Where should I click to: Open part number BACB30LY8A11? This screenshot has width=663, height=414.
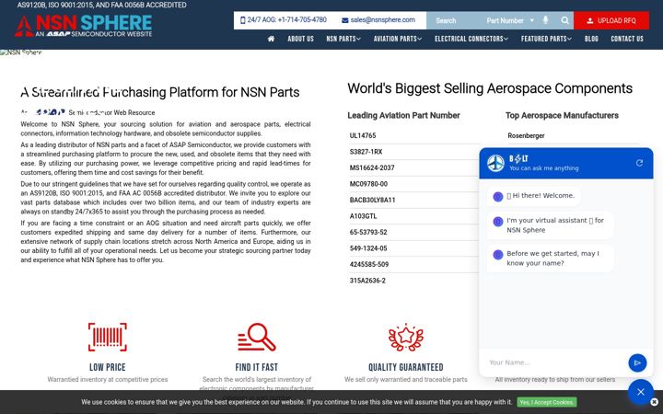pos(373,200)
